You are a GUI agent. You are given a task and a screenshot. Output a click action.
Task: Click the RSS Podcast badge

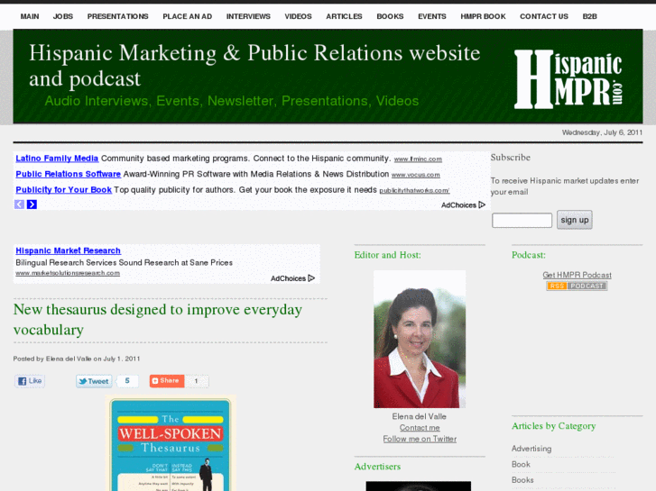tap(577, 286)
